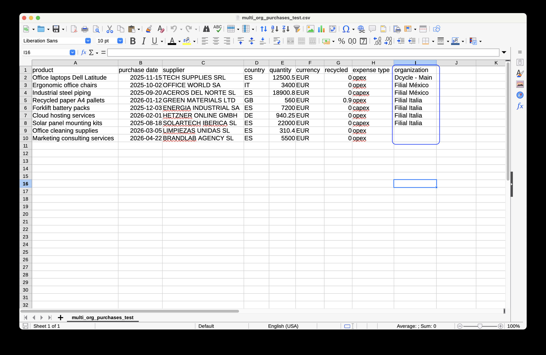Toggle Center Horizontally alignment
Screen dimensions: 546x355
[216, 41]
